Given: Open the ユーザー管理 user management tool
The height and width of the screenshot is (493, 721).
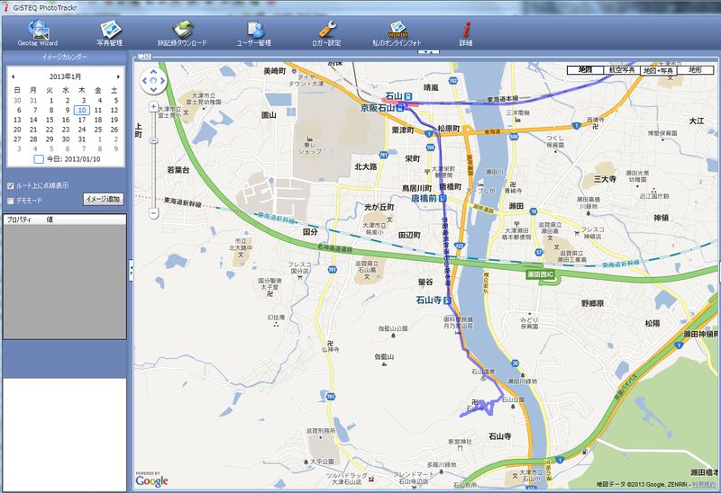Looking at the screenshot, I should [x=254, y=32].
